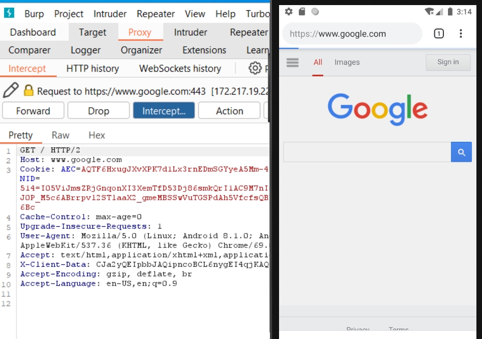Select the Images tab on Google
The height and width of the screenshot is (339, 482).
click(347, 62)
